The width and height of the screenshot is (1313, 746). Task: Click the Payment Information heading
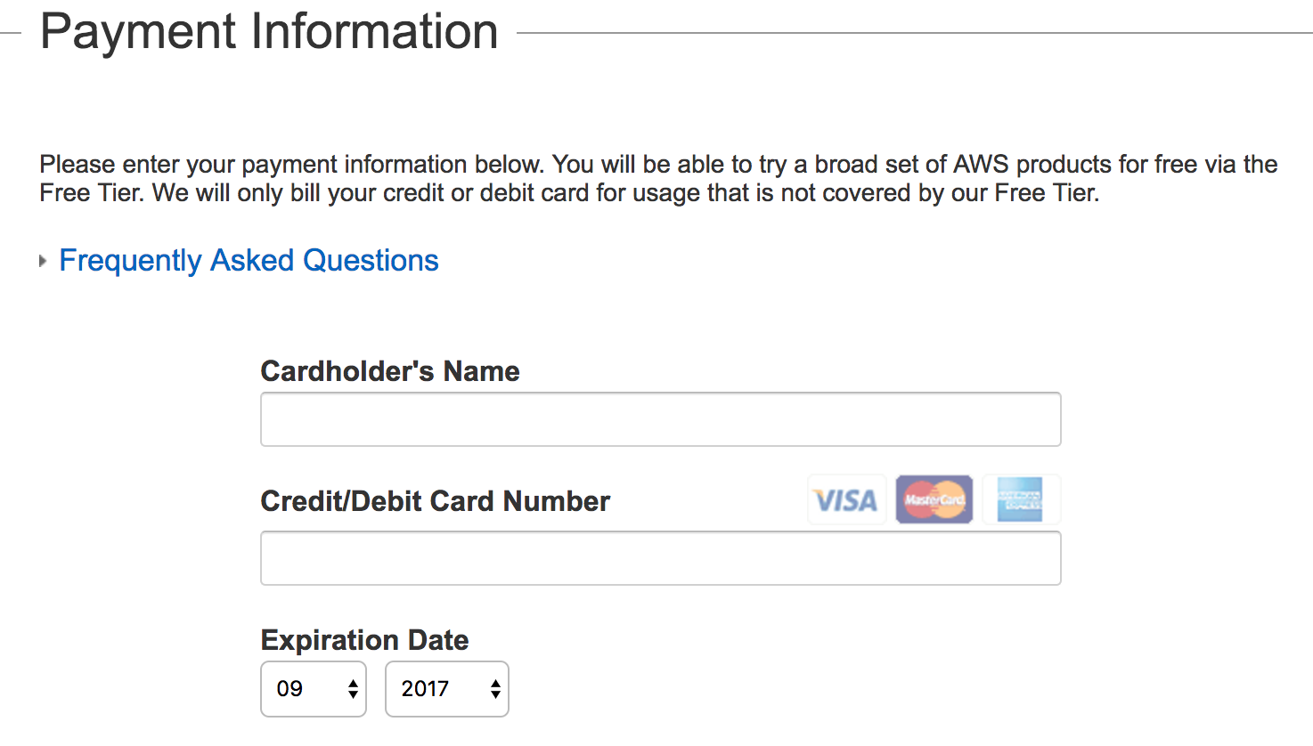[269, 32]
